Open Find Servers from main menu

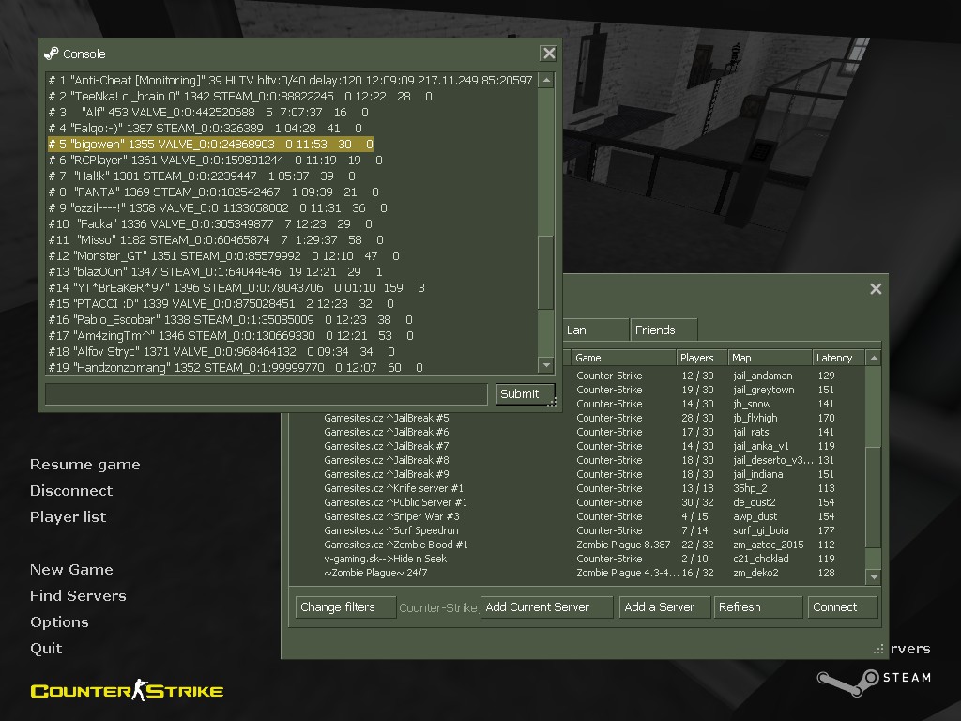click(x=79, y=596)
